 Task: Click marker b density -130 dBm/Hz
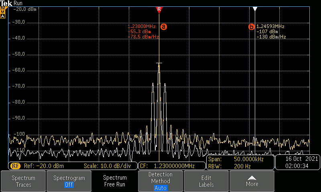coord(271,37)
